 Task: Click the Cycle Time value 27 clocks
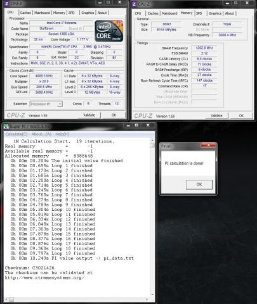204,75
